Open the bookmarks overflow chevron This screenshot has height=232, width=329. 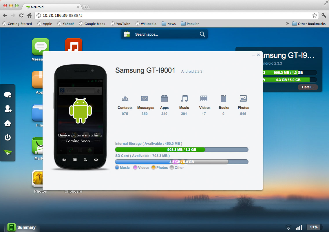point(287,23)
